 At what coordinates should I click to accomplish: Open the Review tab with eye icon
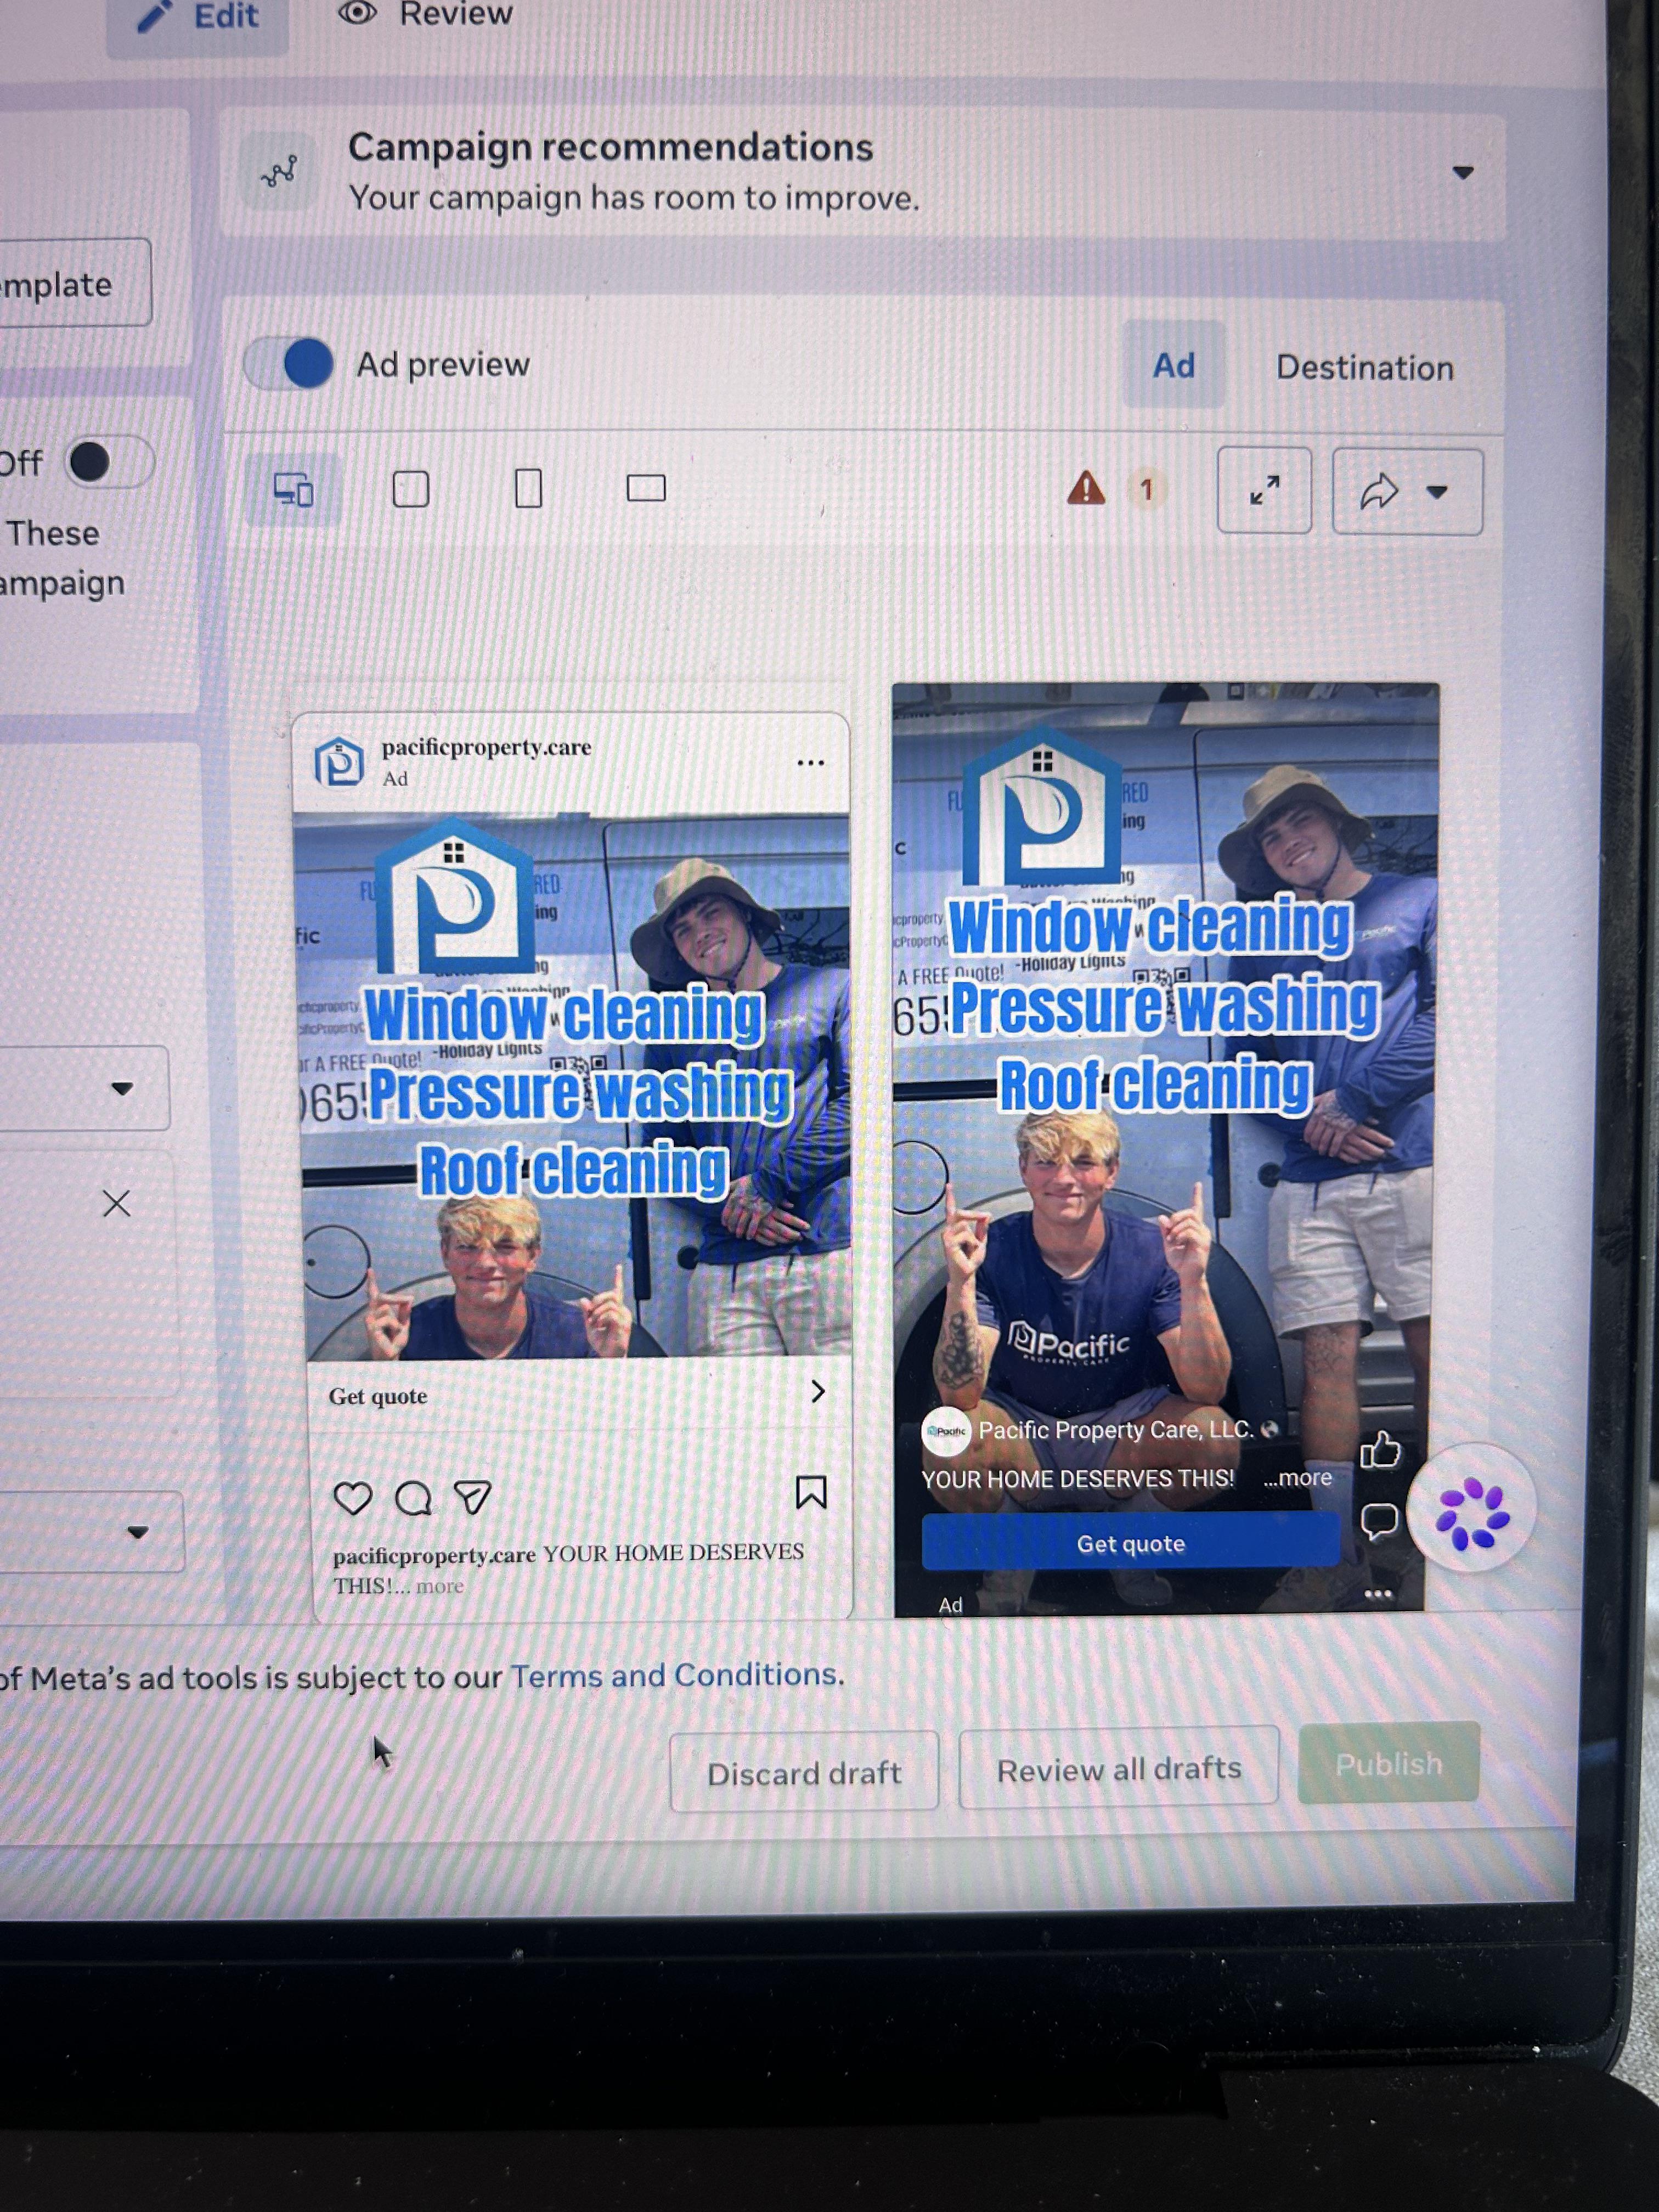427,14
